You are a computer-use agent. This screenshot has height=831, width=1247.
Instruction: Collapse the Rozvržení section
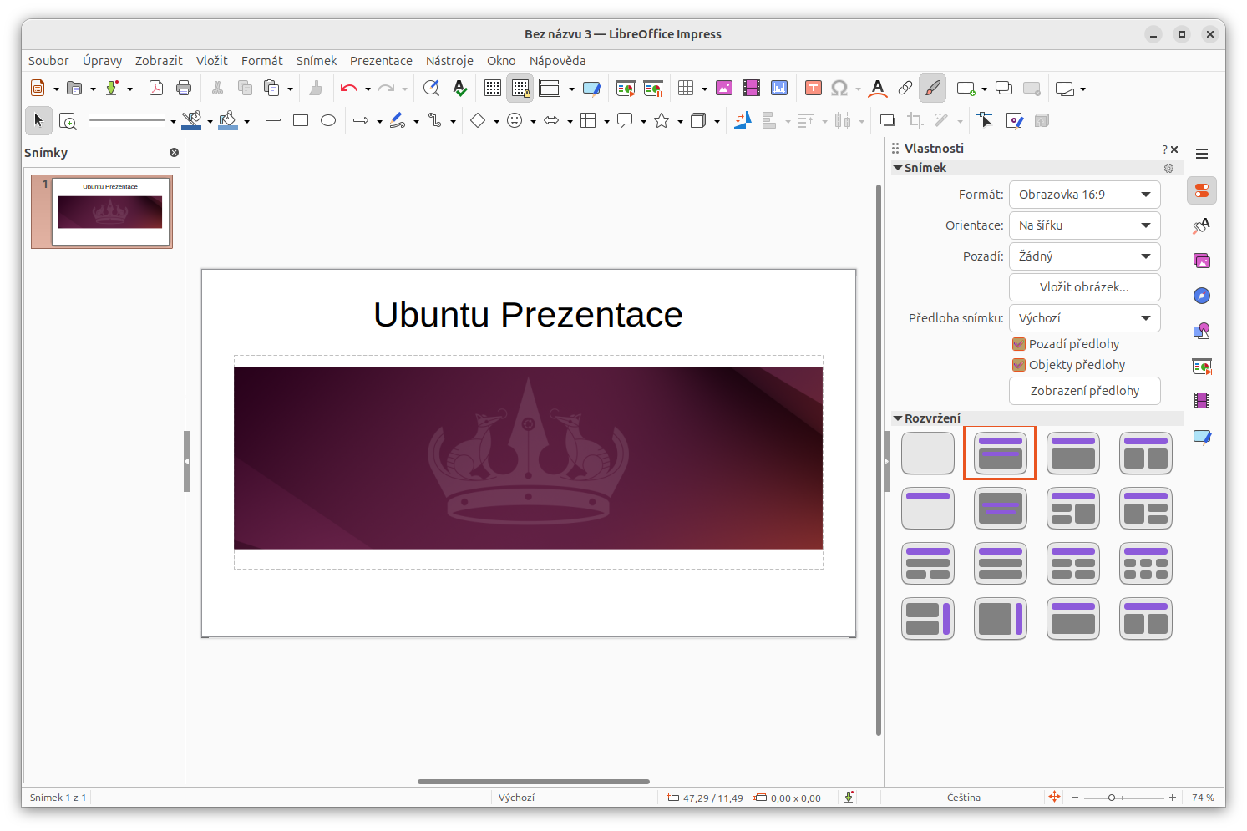pyautogui.click(x=898, y=418)
